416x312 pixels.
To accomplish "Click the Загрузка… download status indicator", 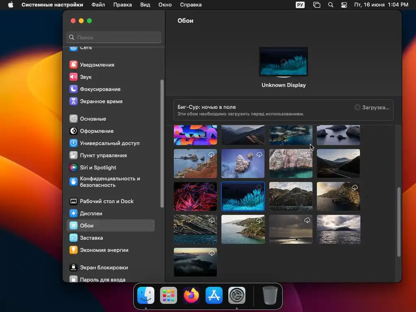I will 372,107.
